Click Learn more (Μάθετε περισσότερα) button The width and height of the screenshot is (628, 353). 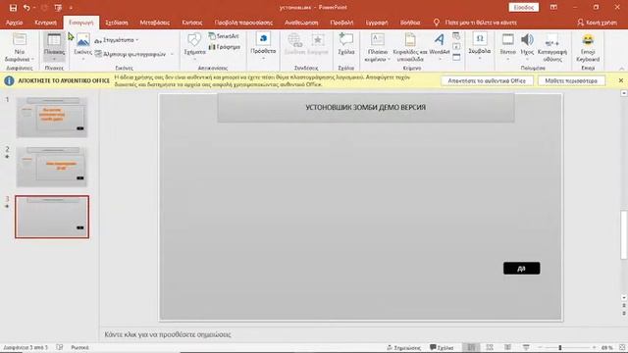point(571,80)
